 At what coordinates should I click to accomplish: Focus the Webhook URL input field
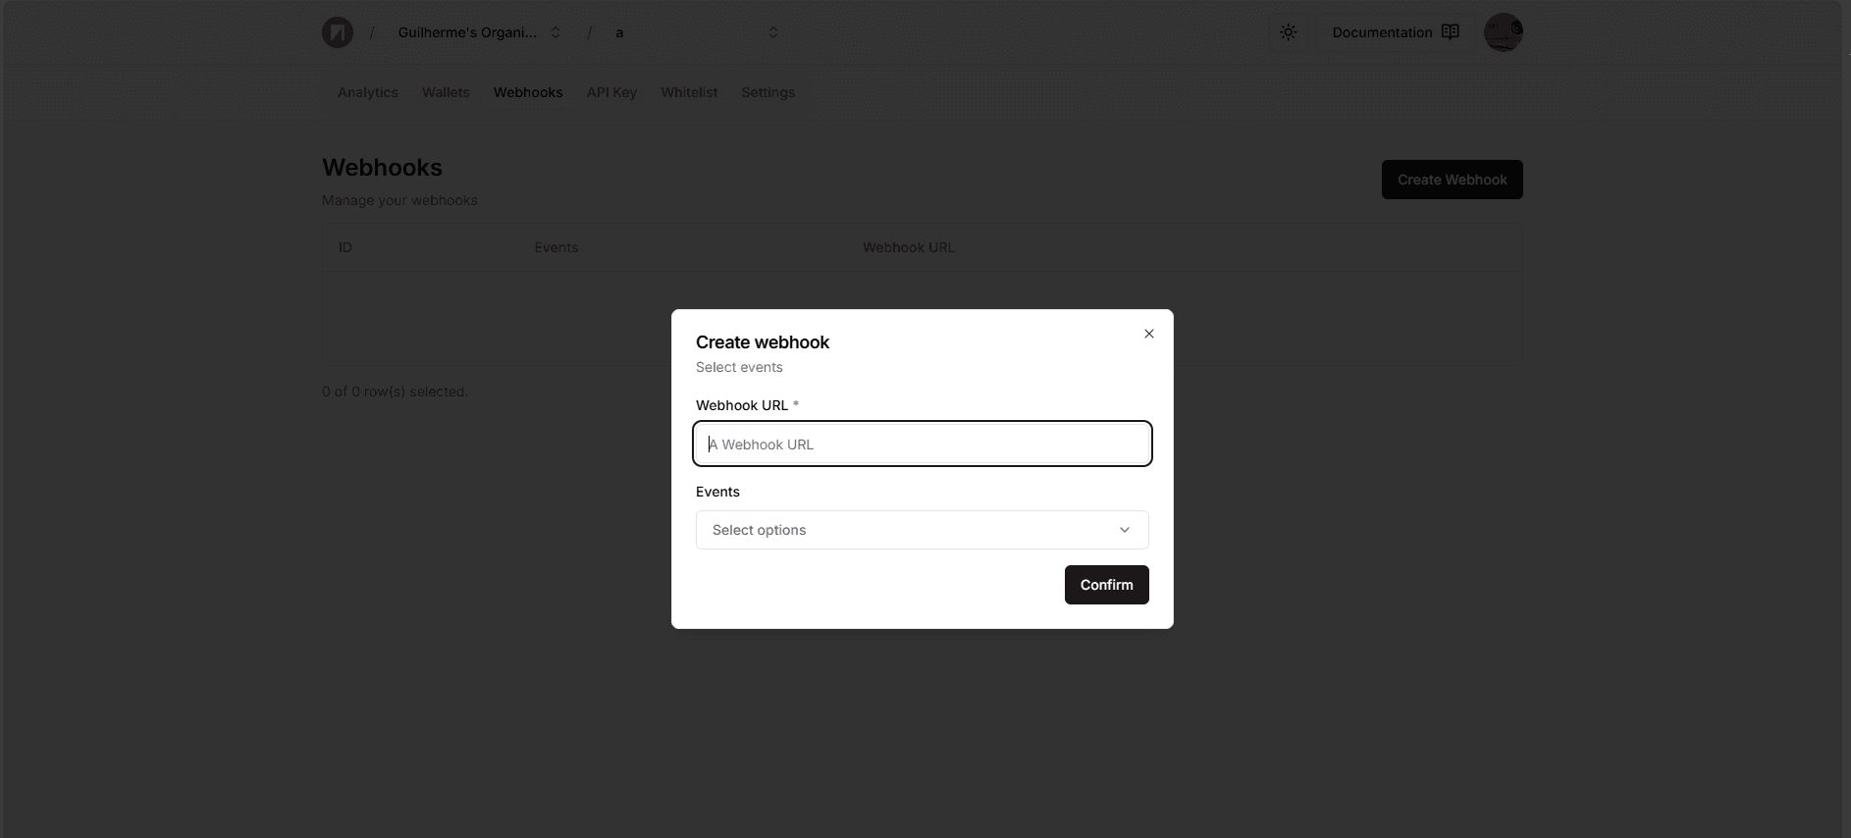(923, 445)
